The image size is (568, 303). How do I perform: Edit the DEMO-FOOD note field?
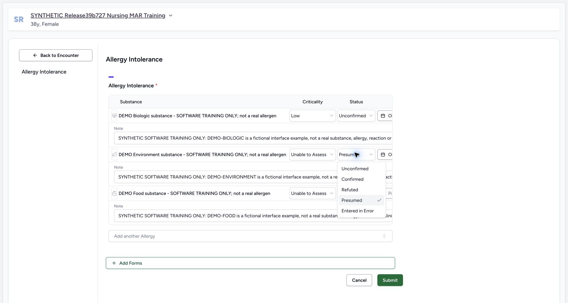(x=226, y=216)
